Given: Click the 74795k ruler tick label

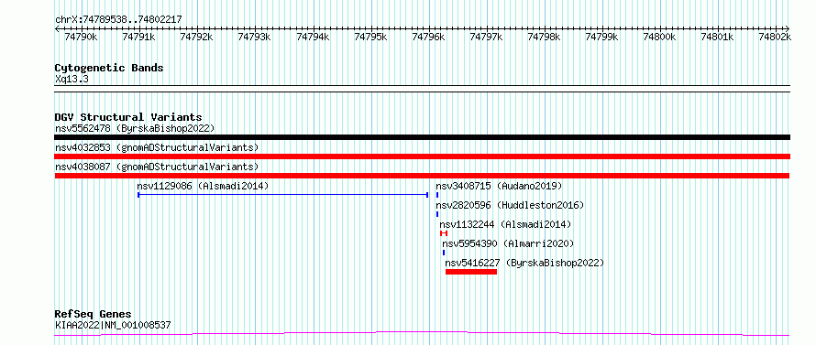Looking at the screenshot, I should coord(370,37).
